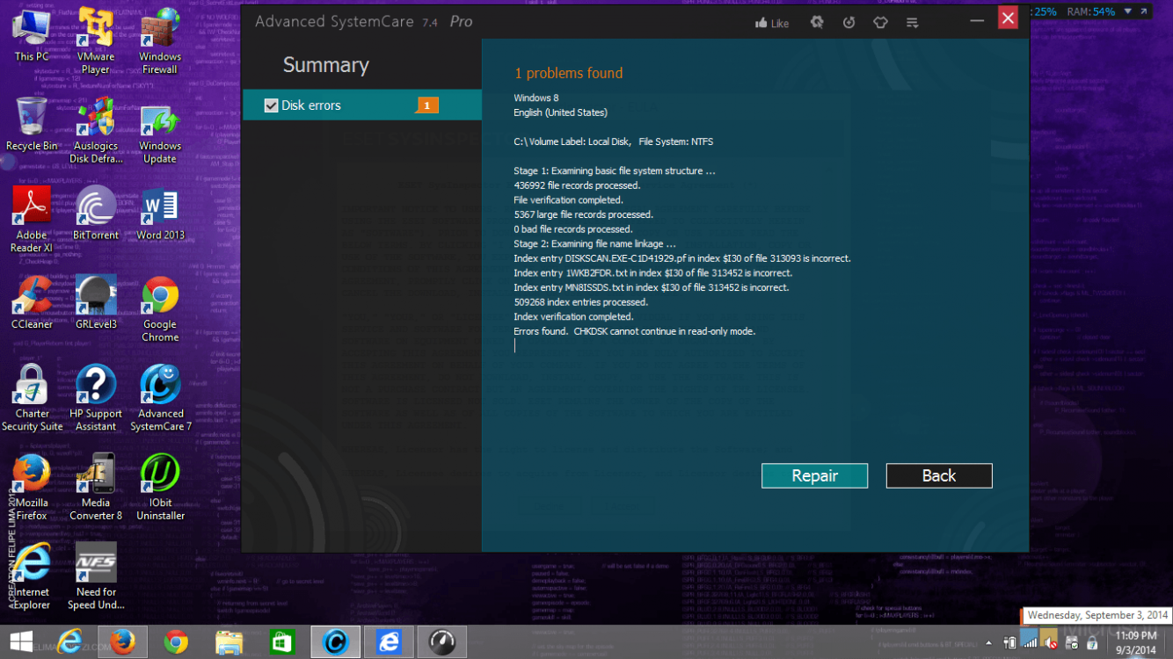Expand the performance monitor dropdown arrow
This screenshot has width=1173, height=659.
[x=1127, y=11]
